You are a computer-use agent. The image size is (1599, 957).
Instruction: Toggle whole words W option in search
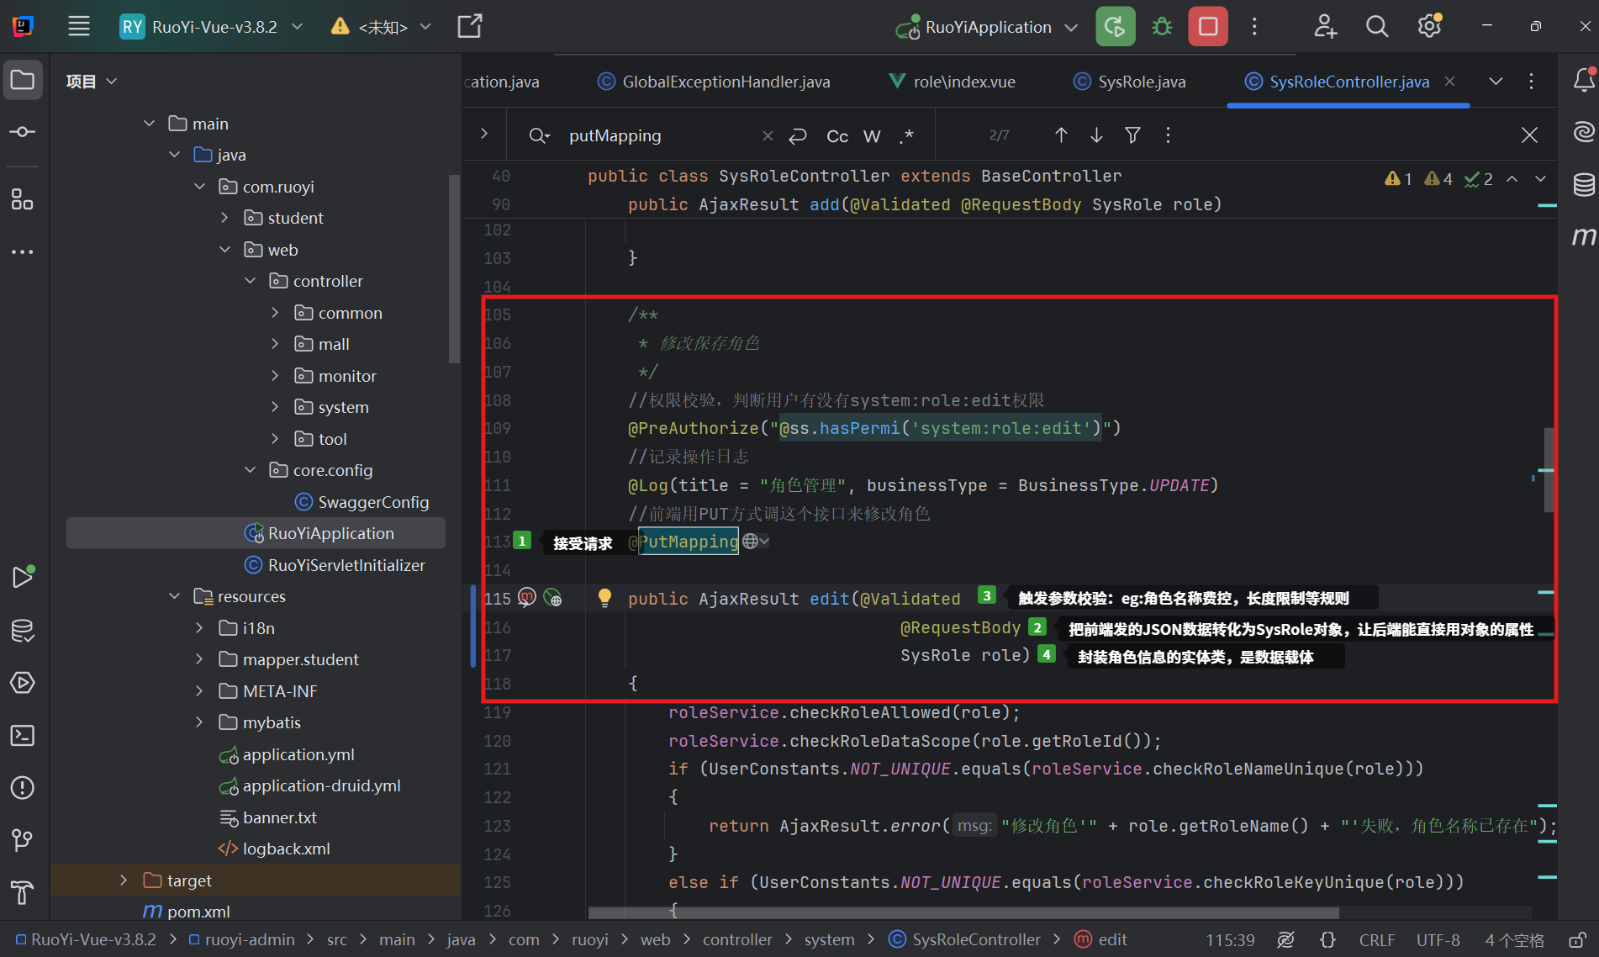[872, 135]
